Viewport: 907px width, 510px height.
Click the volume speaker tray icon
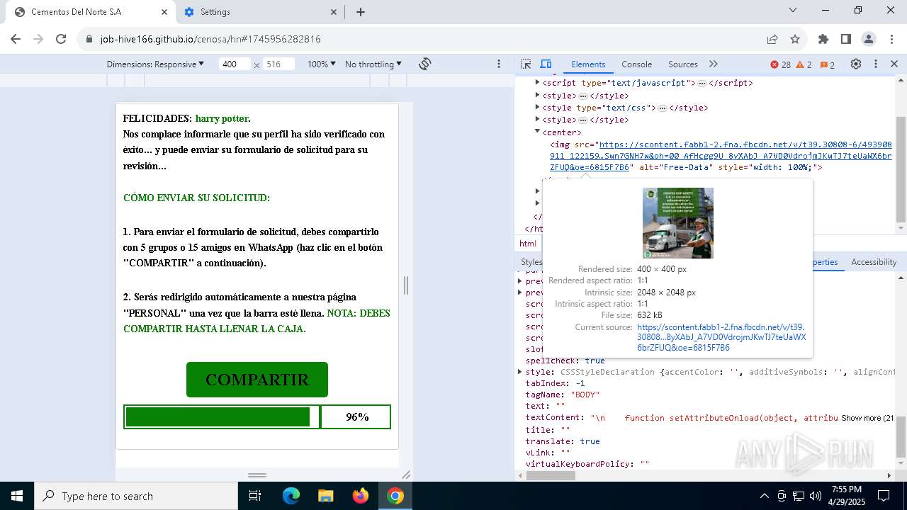coord(816,496)
